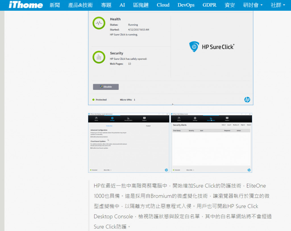
Task: Click HP logo in Security Alerts thumbnail
Action: pyautogui.click(x=249, y=170)
